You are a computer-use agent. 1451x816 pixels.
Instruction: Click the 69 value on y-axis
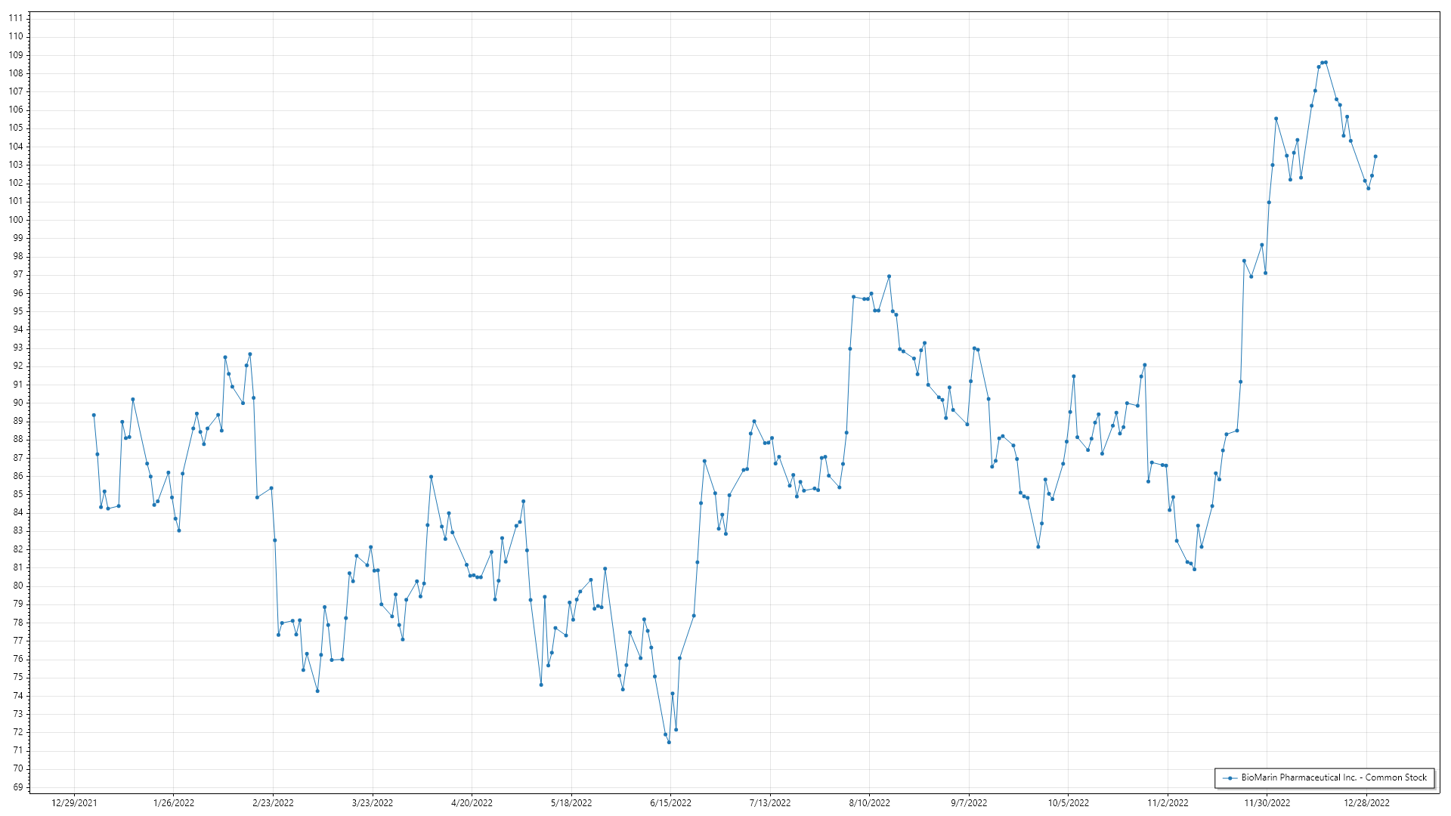point(18,787)
